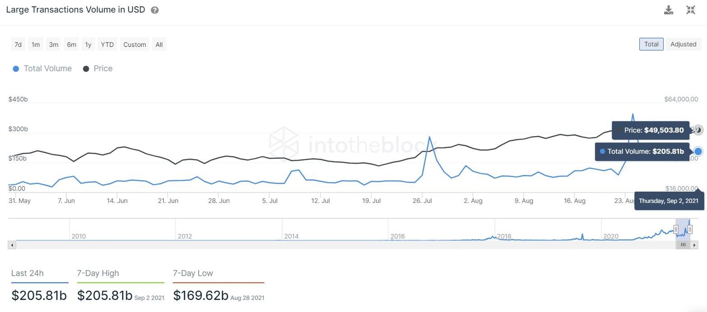
Task: Open the help tooltip beside the chart title
Action: 154,9
